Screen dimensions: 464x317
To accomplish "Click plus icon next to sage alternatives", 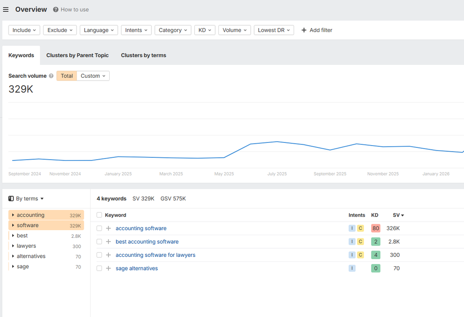I will [109, 268].
